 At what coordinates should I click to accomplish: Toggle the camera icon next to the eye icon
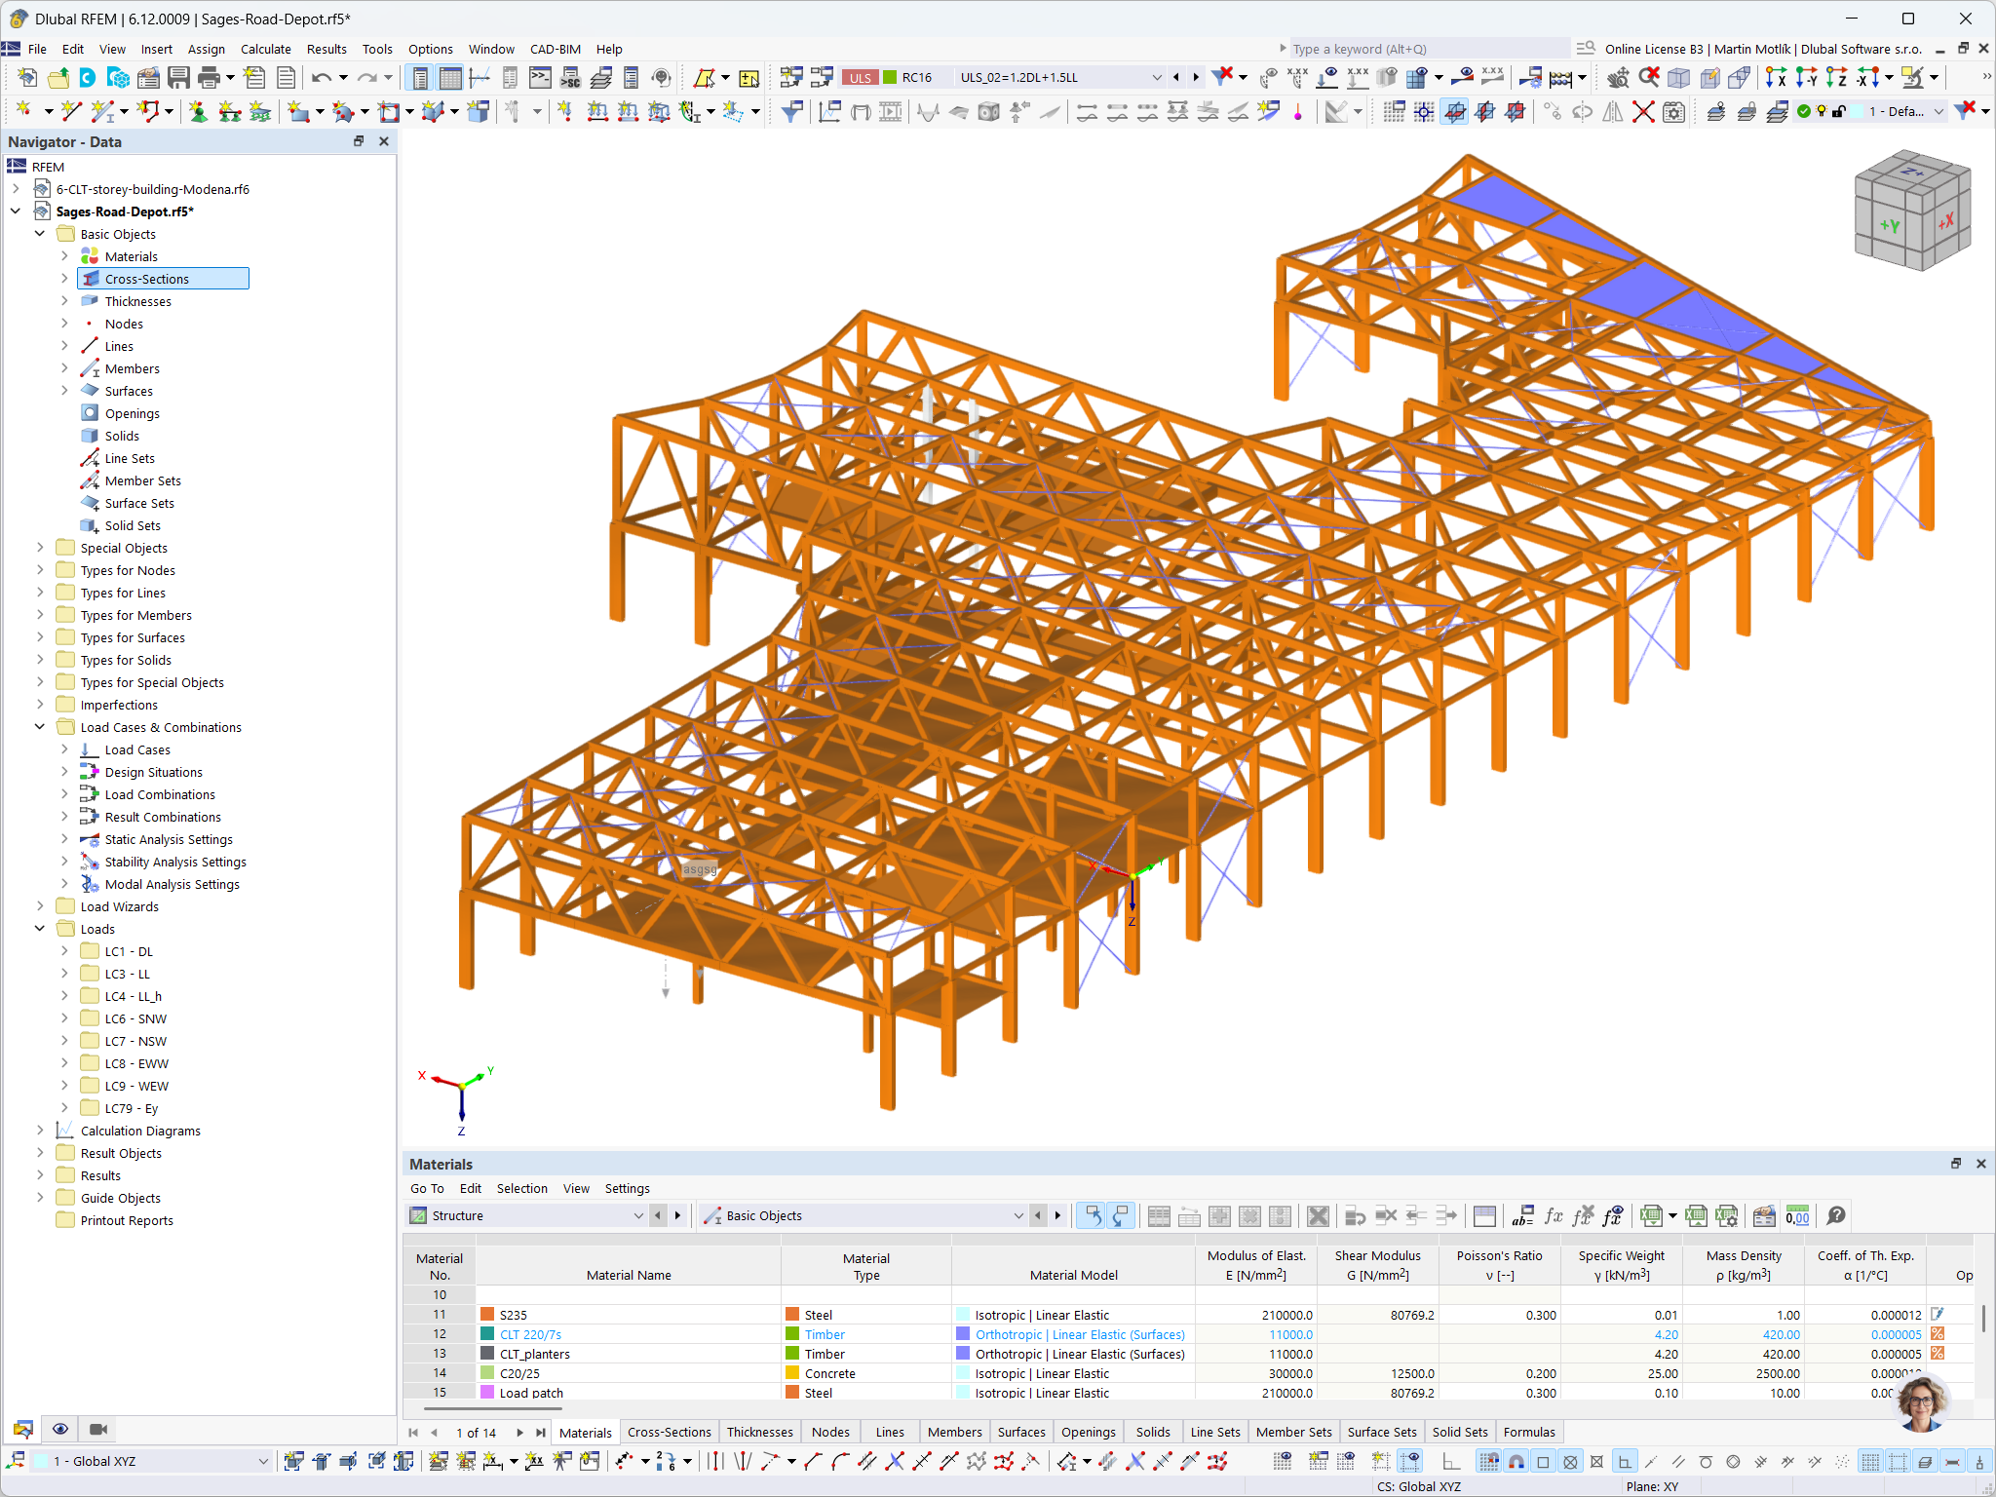pyautogui.click(x=97, y=1429)
